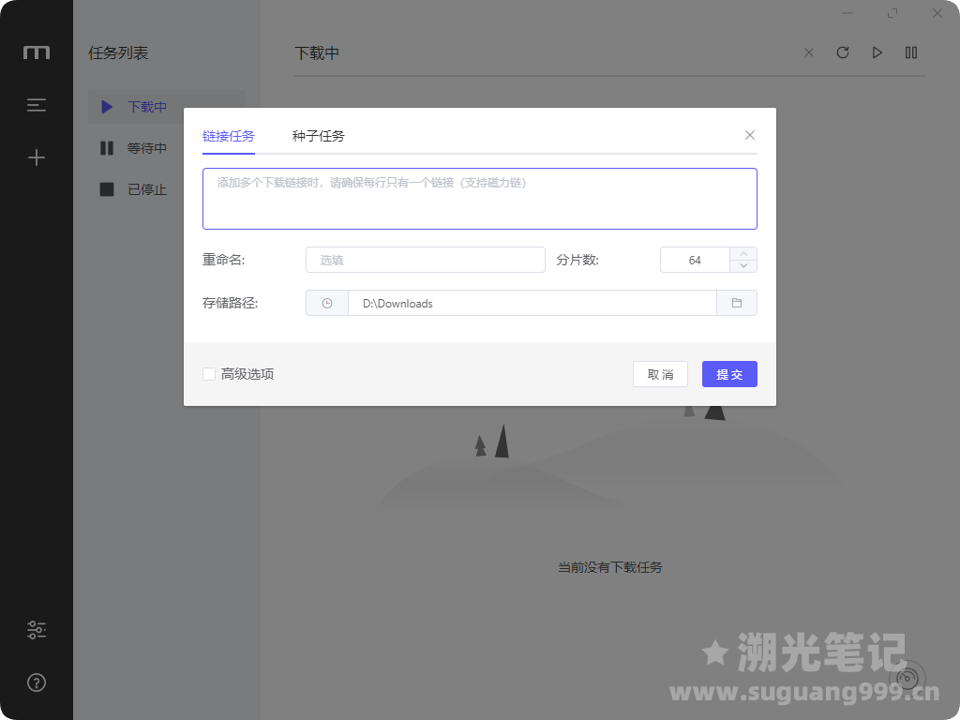The height and width of the screenshot is (720, 960).
Task: Increase 分片数 with up arrow
Action: pos(743,253)
